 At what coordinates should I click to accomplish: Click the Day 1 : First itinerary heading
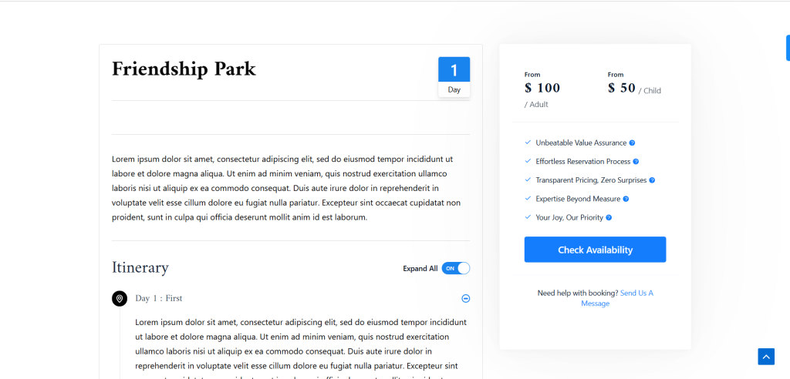pyautogui.click(x=159, y=299)
